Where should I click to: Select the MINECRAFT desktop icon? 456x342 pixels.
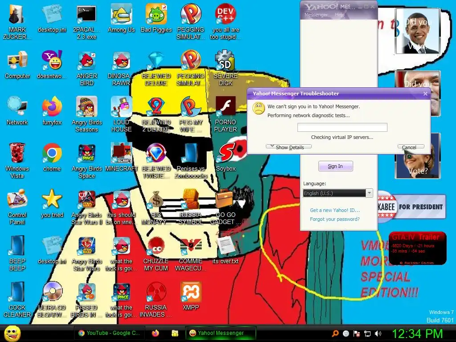pyautogui.click(x=121, y=157)
